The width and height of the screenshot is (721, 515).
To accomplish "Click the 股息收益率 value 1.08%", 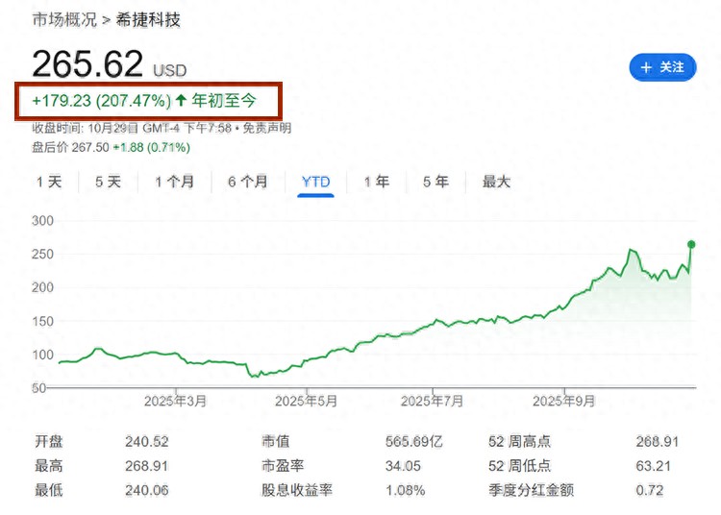I will point(405,490).
